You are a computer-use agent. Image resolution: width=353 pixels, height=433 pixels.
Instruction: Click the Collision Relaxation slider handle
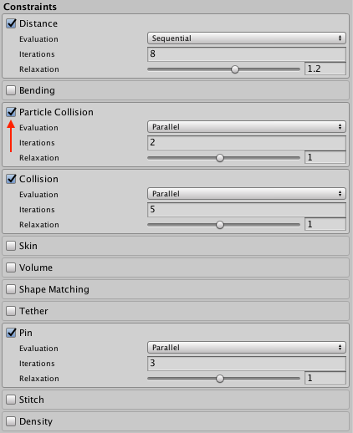click(220, 225)
